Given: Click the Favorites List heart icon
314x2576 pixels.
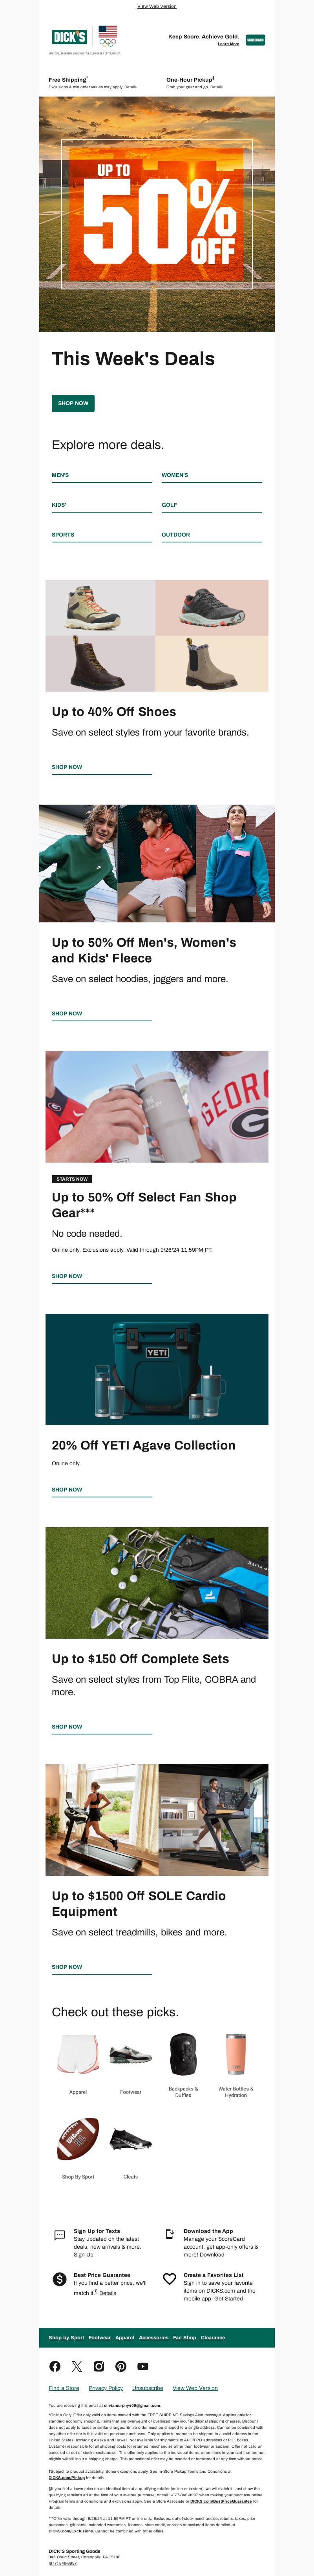Looking at the screenshot, I should (x=169, y=2279).
